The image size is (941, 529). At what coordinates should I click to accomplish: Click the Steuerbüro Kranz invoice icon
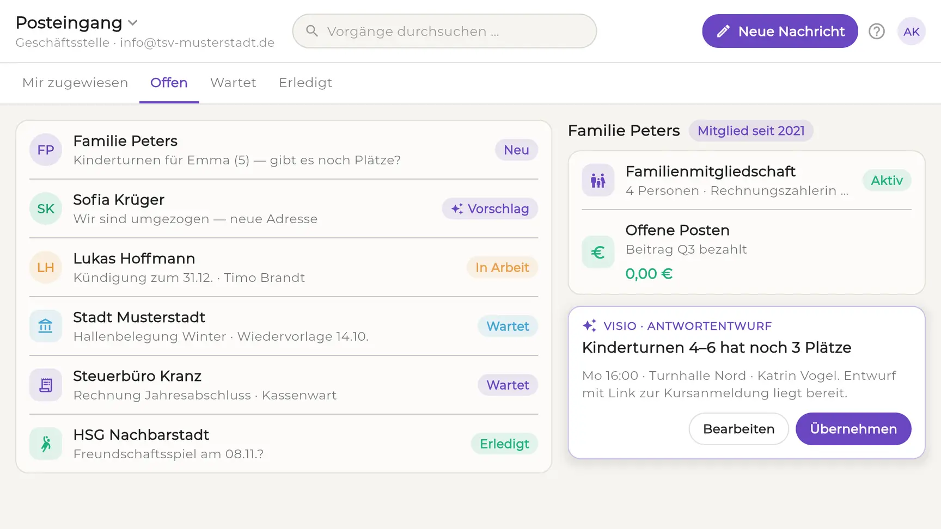(x=46, y=385)
